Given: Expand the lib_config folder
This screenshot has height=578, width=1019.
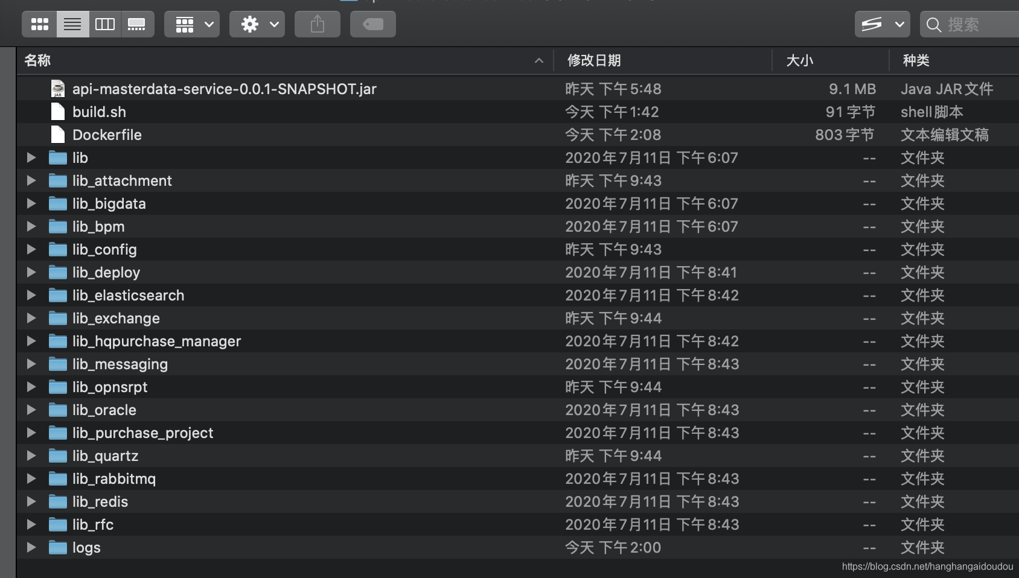Looking at the screenshot, I should click(x=31, y=249).
